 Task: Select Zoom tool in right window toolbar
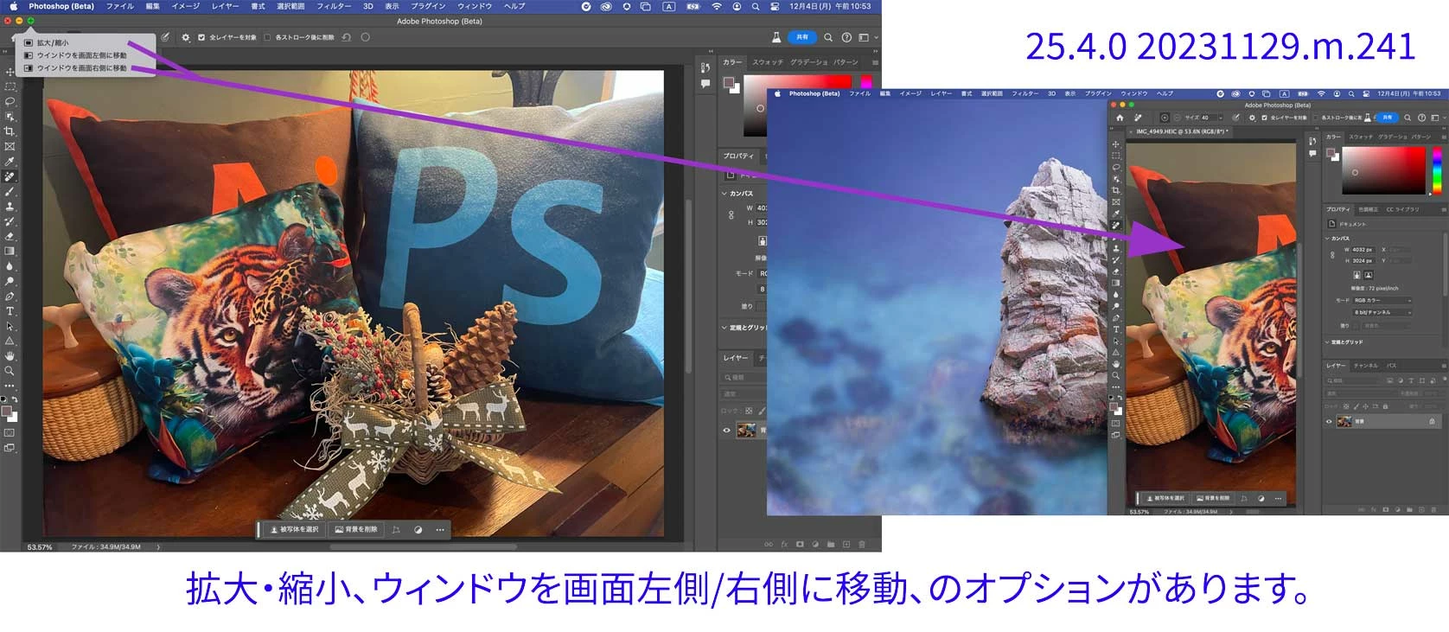click(1116, 376)
